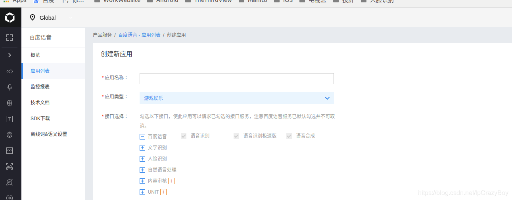Screen dimensions: 512x200
Task: Click the orange warning icon next to 内容审核
Action: pos(171,181)
